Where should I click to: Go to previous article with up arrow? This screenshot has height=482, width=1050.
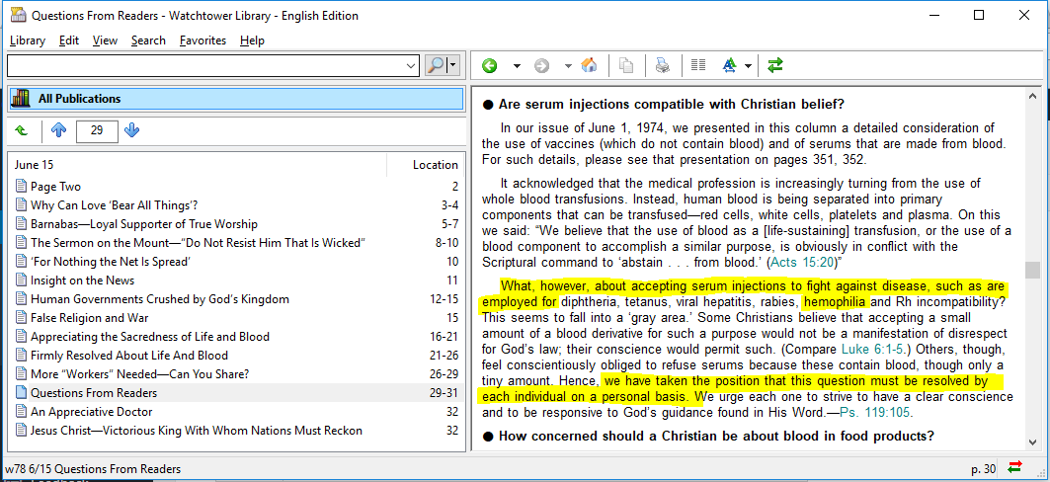point(58,130)
